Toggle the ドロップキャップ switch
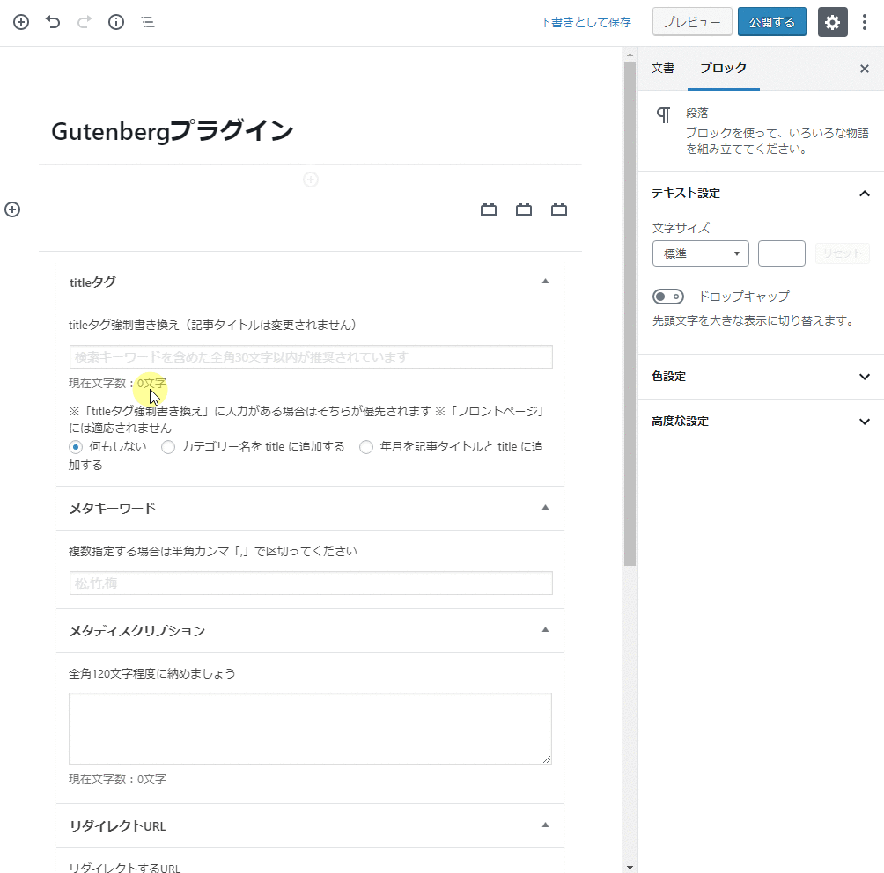 coord(668,297)
